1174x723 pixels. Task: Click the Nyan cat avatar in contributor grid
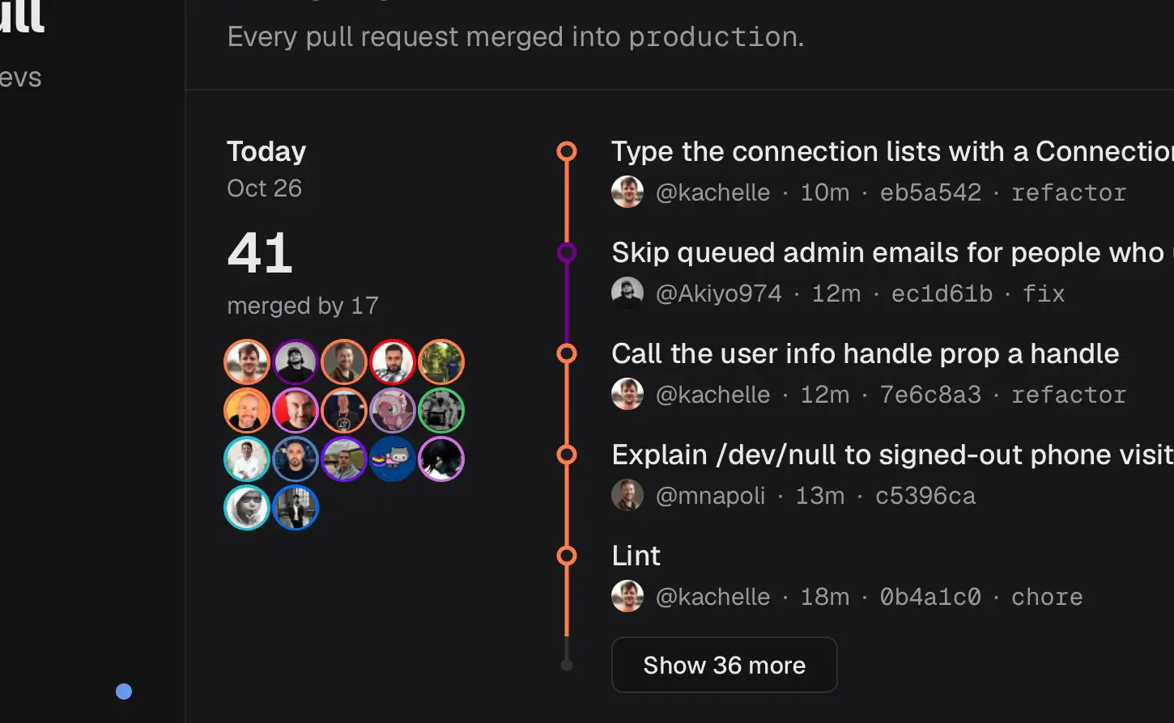[x=393, y=459]
